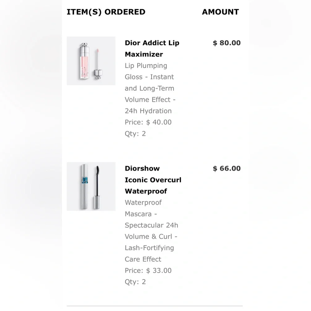The width and height of the screenshot is (311, 311).
Task: Select the $ 80.00 amount
Action: click(226, 43)
